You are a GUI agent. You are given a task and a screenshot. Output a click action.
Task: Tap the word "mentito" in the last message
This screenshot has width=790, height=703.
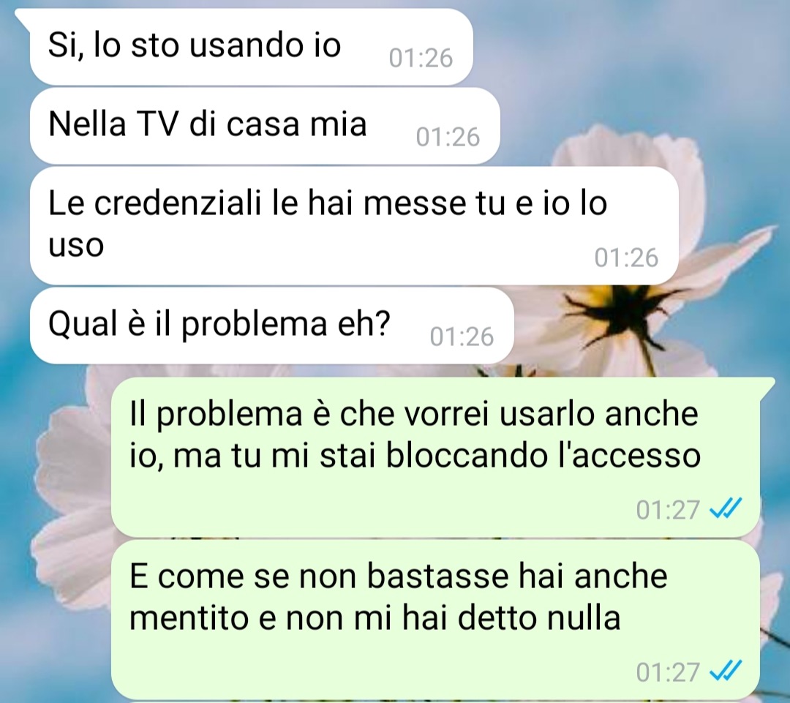189,618
